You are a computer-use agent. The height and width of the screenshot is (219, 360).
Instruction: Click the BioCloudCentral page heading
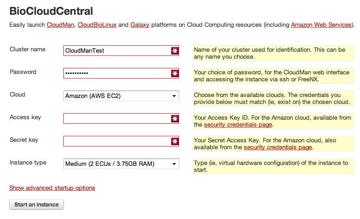(x=51, y=11)
